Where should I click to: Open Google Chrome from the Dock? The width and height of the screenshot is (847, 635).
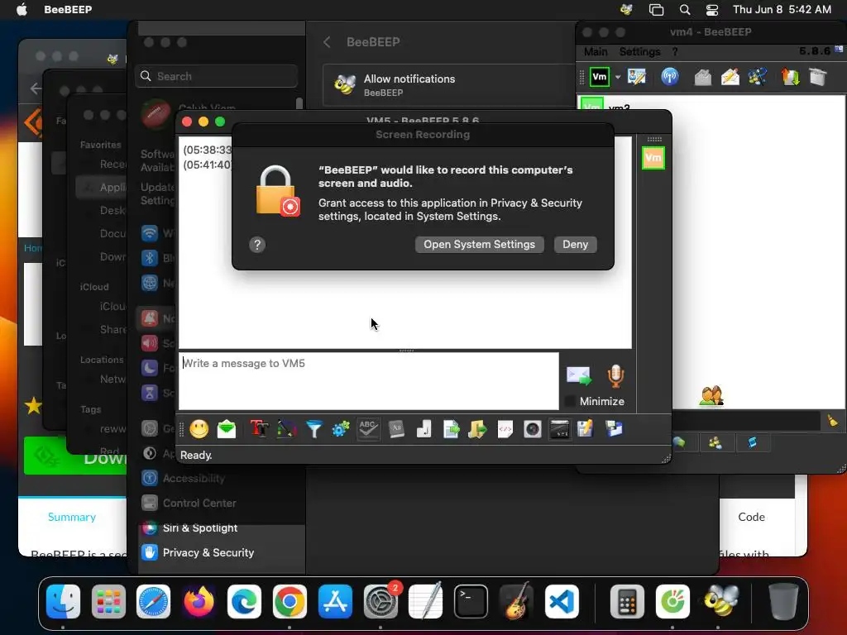click(289, 602)
